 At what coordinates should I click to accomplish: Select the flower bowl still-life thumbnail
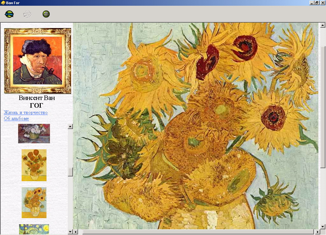coord(34,133)
